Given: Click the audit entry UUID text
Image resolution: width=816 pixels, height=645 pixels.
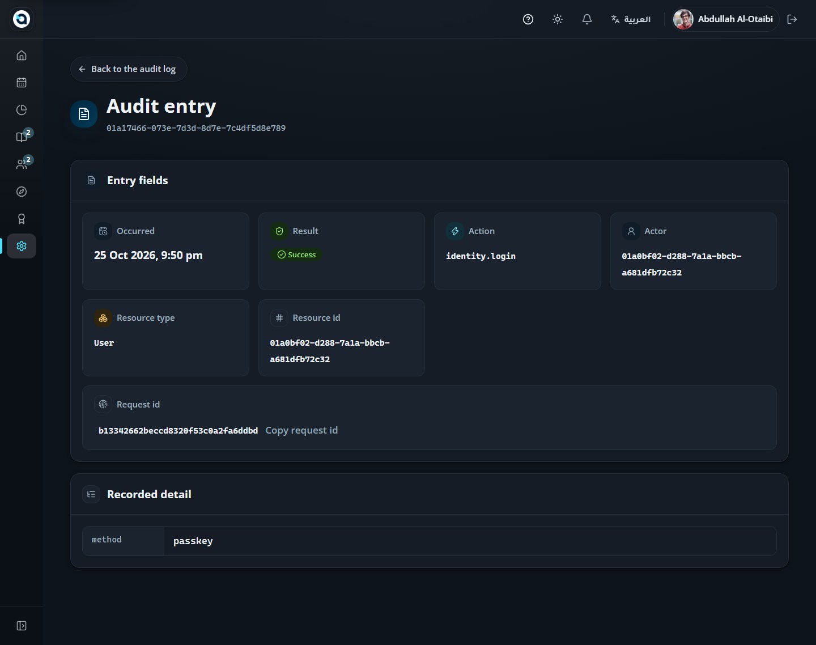Looking at the screenshot, I should click(196, 128).
